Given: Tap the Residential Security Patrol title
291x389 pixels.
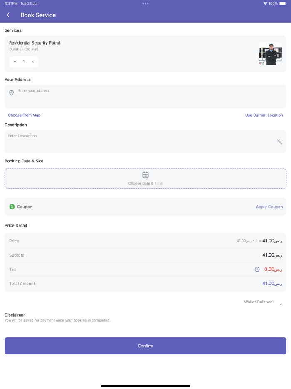Looking at the screenshot, I should pyautogui.click(x=35, y=43).
